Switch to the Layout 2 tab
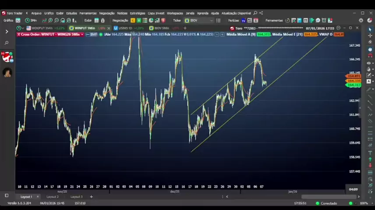 tap(52, 197)
